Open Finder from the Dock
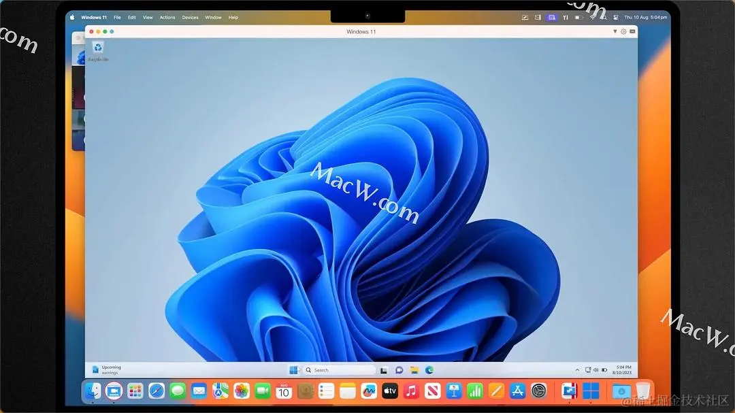Screen dimensions: 735x413 click(x=93, y=391)
